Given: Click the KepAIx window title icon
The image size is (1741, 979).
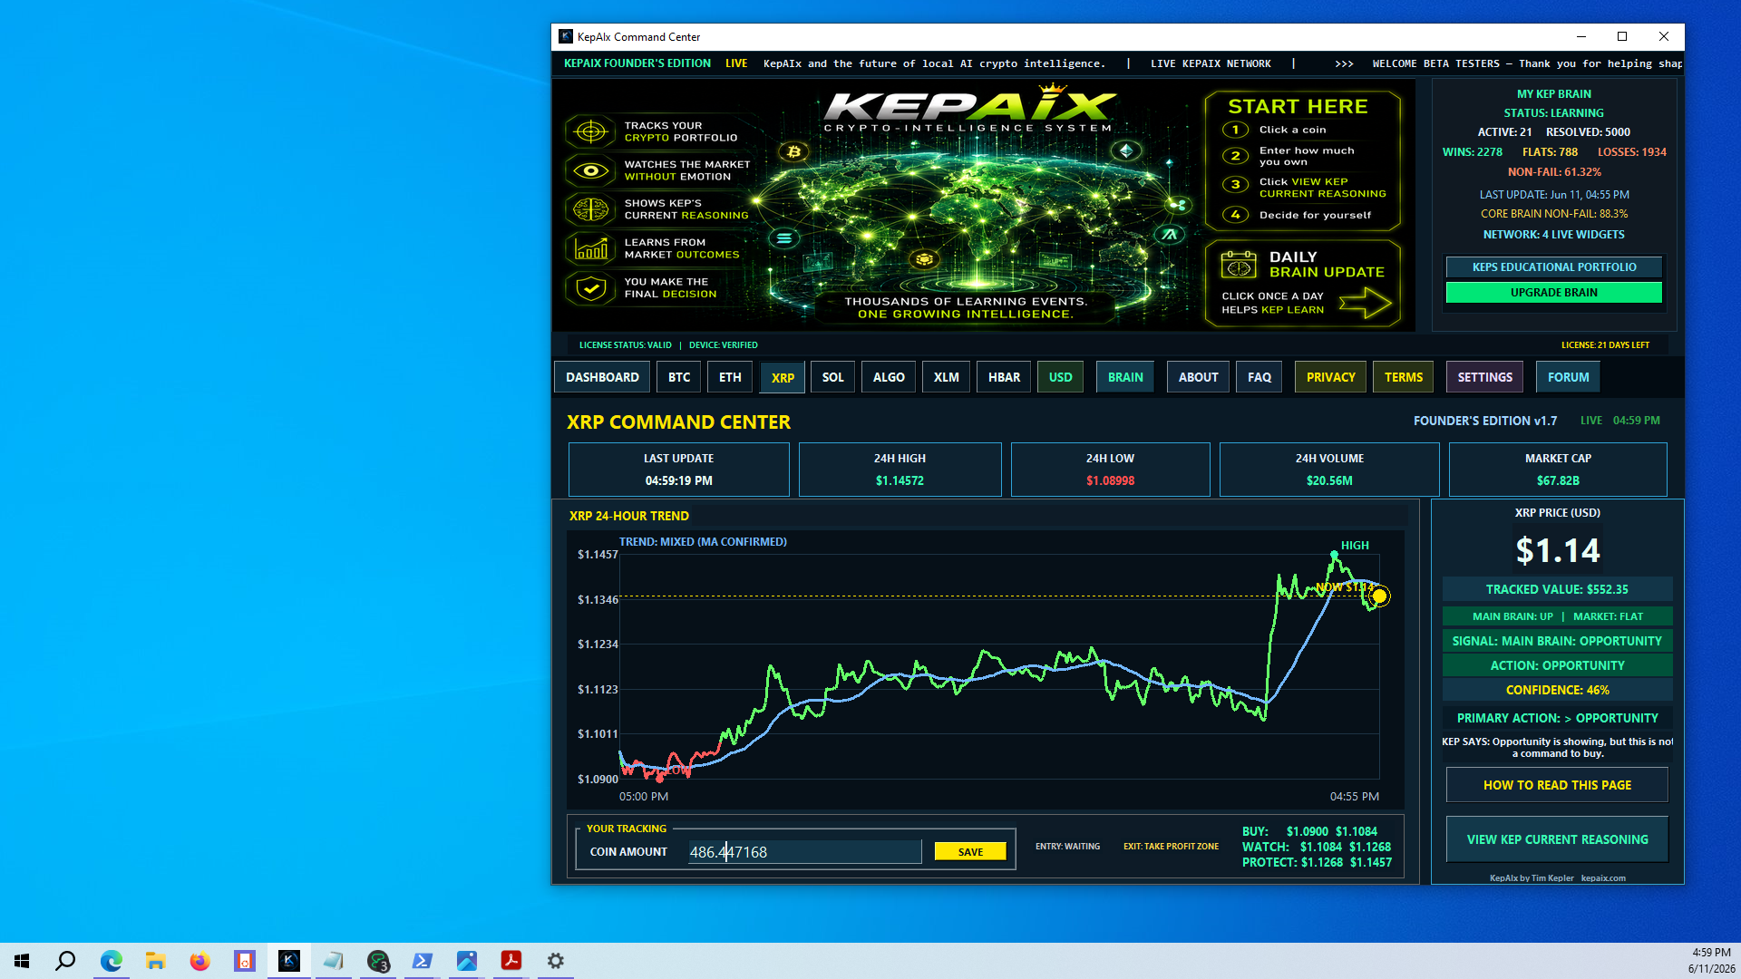Looking at the screenshot, I should tap(566, 37).
